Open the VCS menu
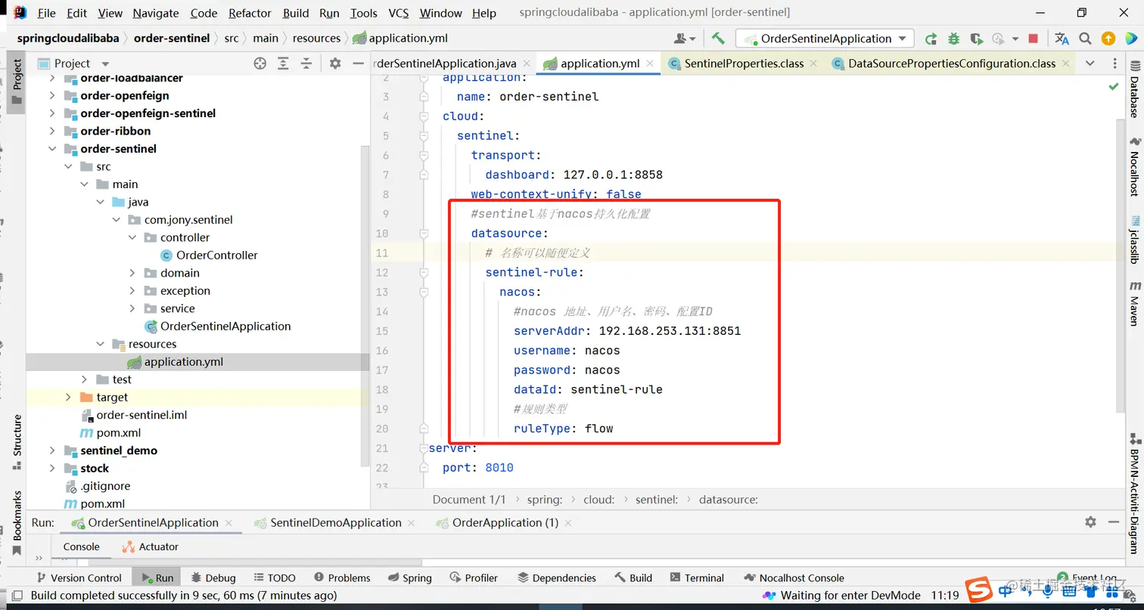The width and height of the screenshot is (1144, 610). [399, 13]
